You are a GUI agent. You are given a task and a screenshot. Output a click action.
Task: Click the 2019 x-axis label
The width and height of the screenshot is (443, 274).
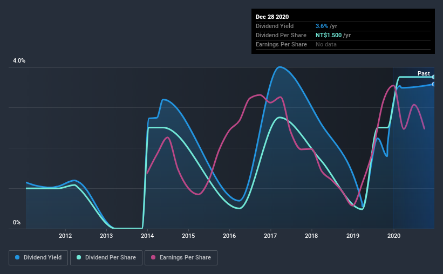(x=352, y=236)
